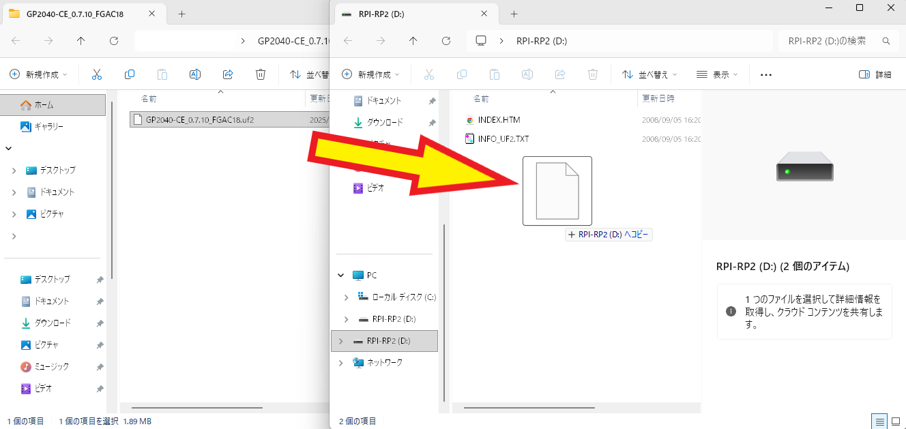Expand the ネットワーク tree node

tap(341, 363)
